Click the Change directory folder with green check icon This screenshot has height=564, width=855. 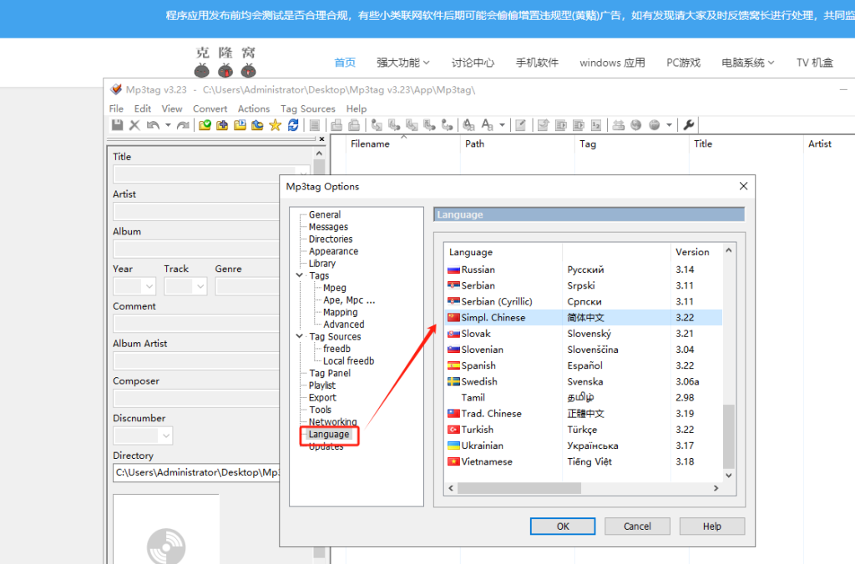[x=205, y=125]
